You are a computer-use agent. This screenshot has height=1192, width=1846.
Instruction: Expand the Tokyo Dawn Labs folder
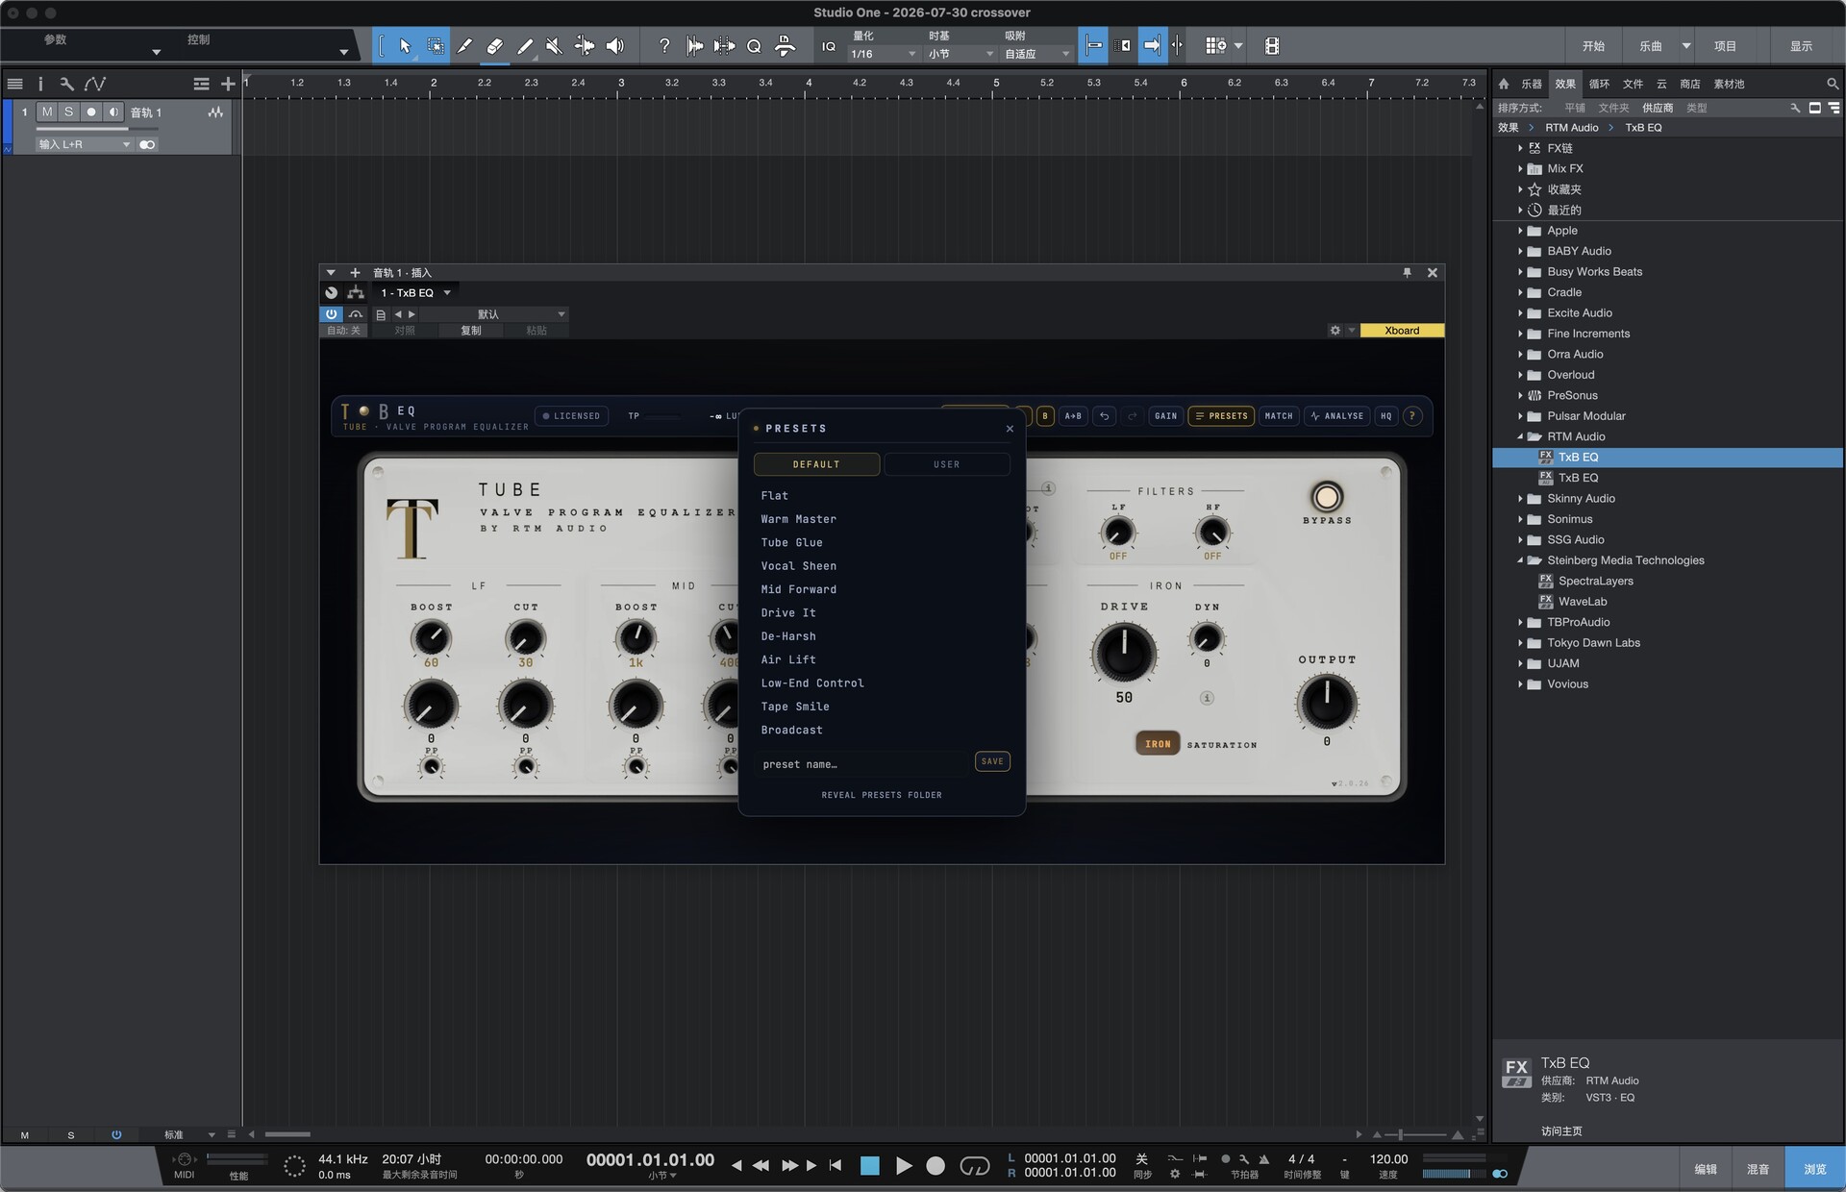pos(1520,643)
